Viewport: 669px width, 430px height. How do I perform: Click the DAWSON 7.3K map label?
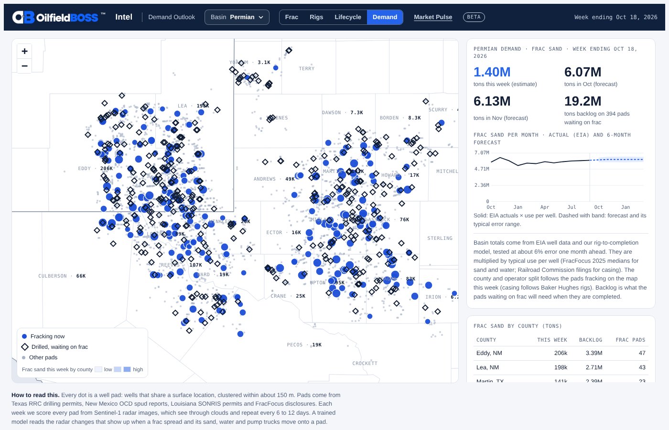click(x=343, y=113)
